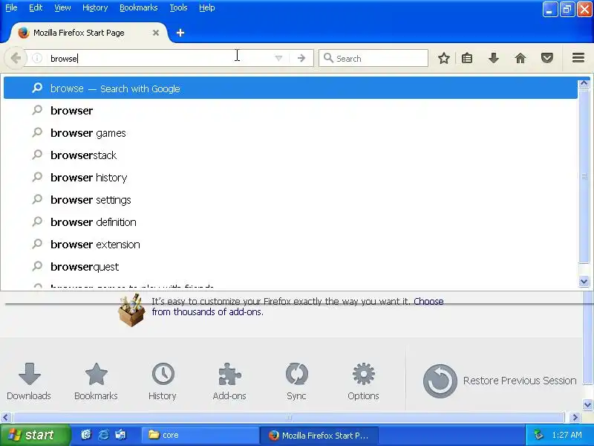Open the Pocket toolbar icon
This screenshot has width=594, height=446.
(546, 59)
